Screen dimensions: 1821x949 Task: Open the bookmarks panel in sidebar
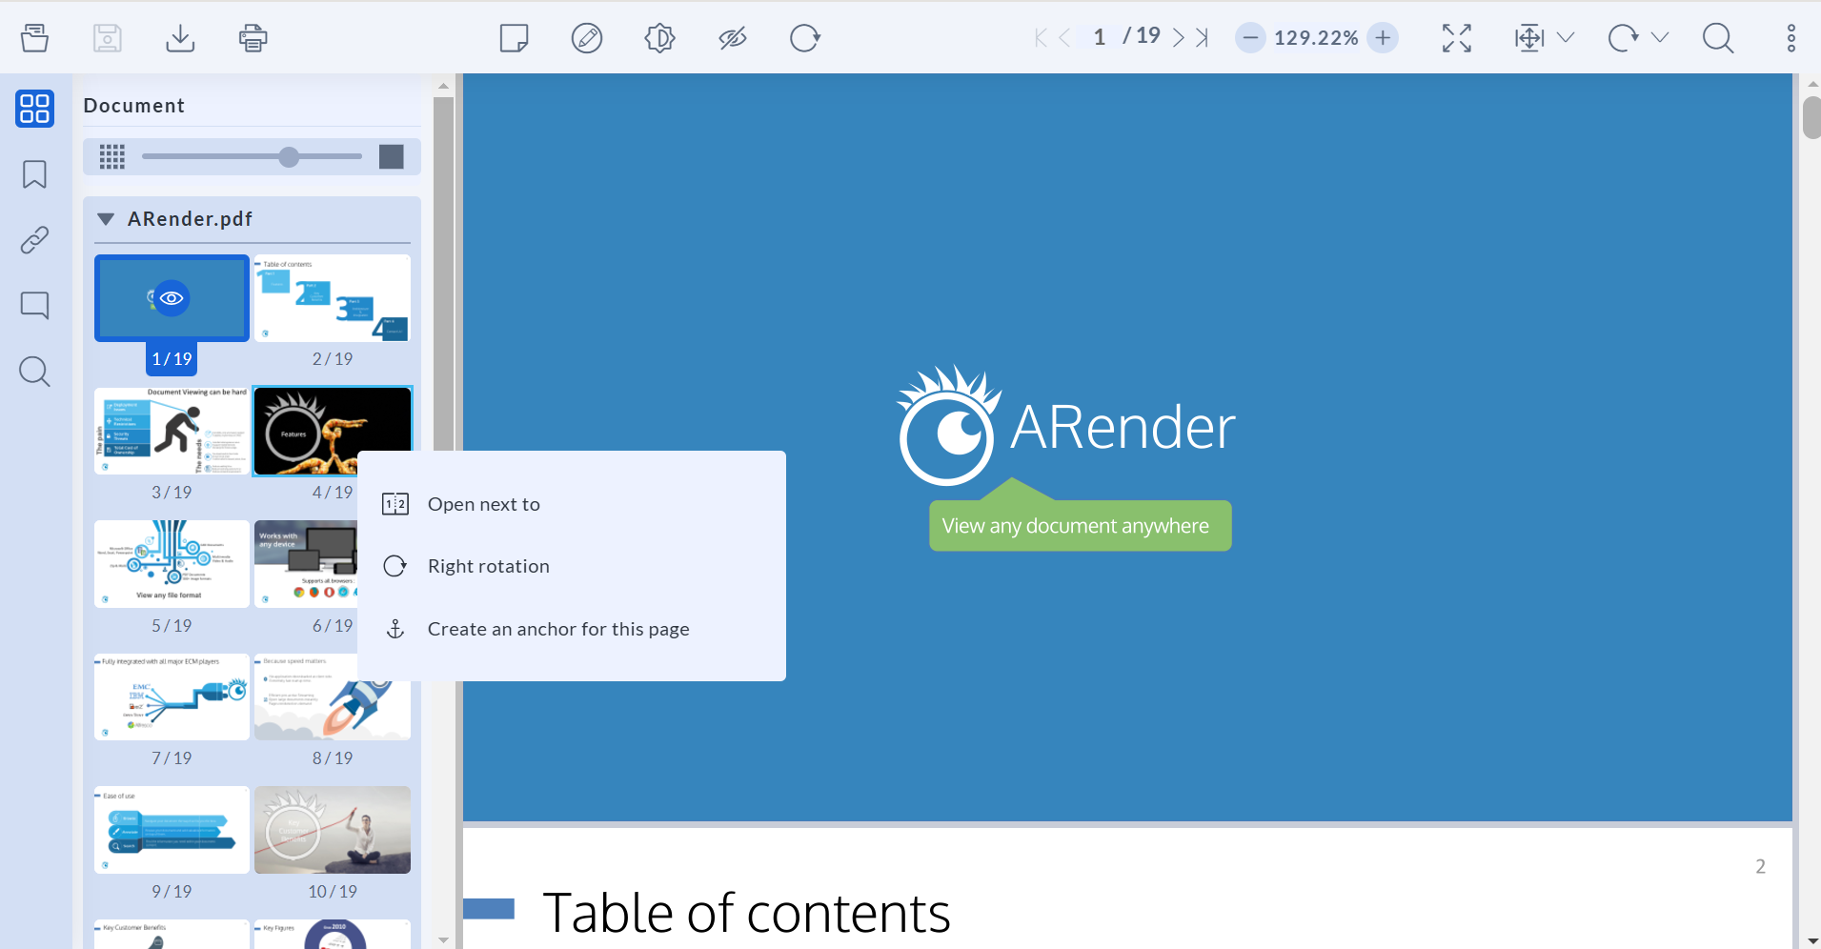click(34, 174)
